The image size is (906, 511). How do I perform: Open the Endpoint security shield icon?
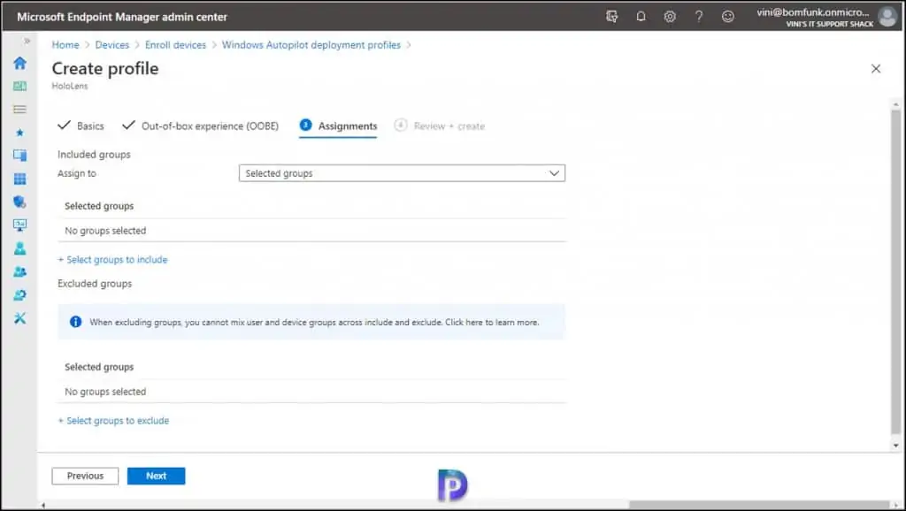(19, 202)
